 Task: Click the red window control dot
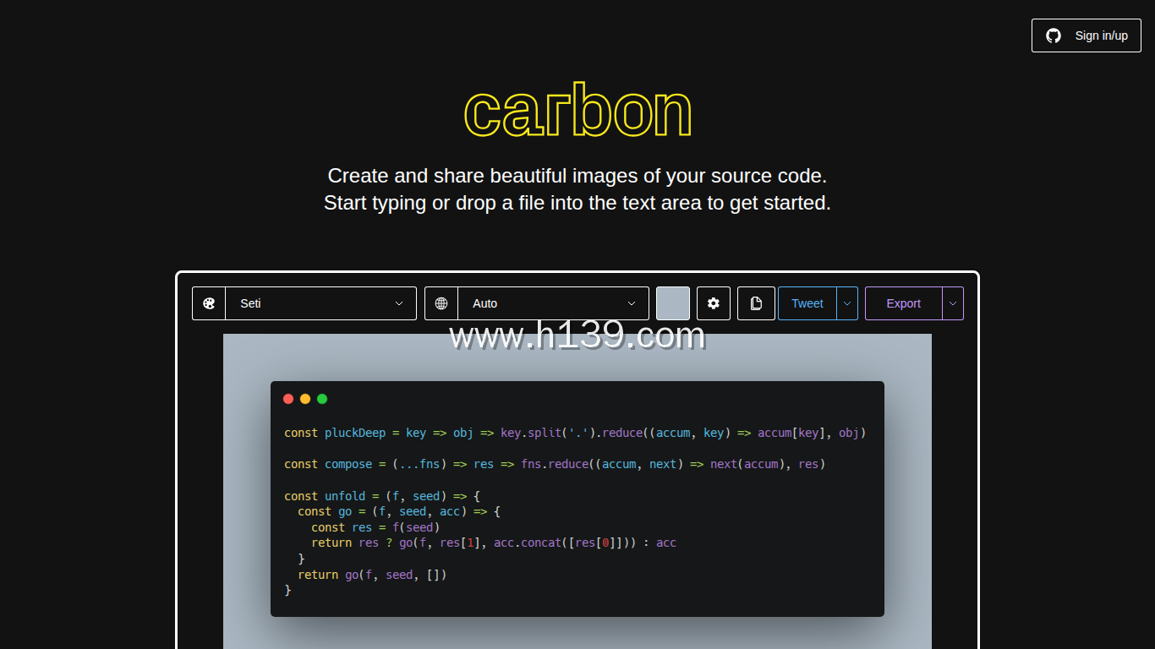tap(288, 399)
